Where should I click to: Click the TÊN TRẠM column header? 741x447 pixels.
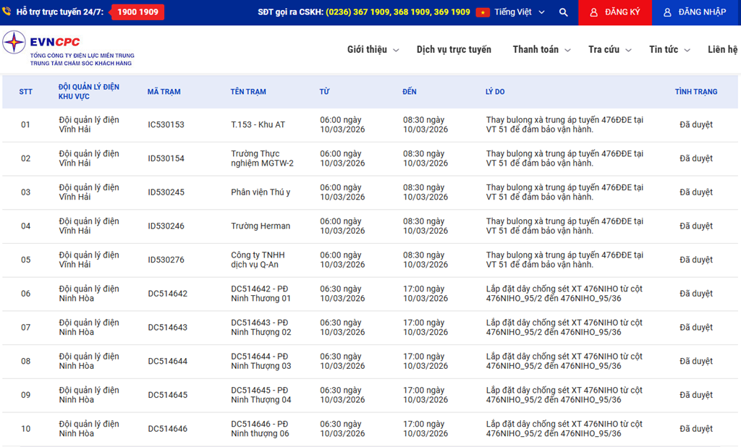248,92
